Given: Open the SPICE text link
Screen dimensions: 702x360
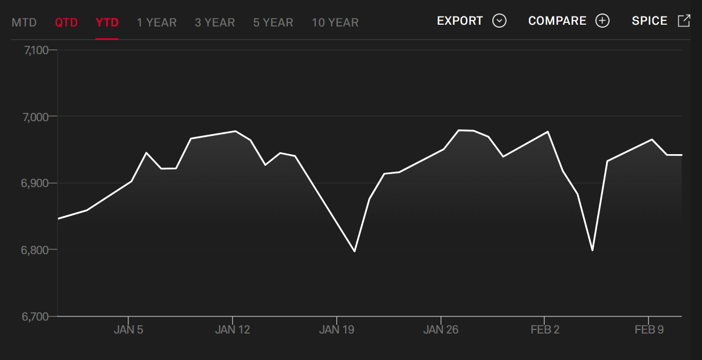Looking at the screenshot, I should point(649,21).
